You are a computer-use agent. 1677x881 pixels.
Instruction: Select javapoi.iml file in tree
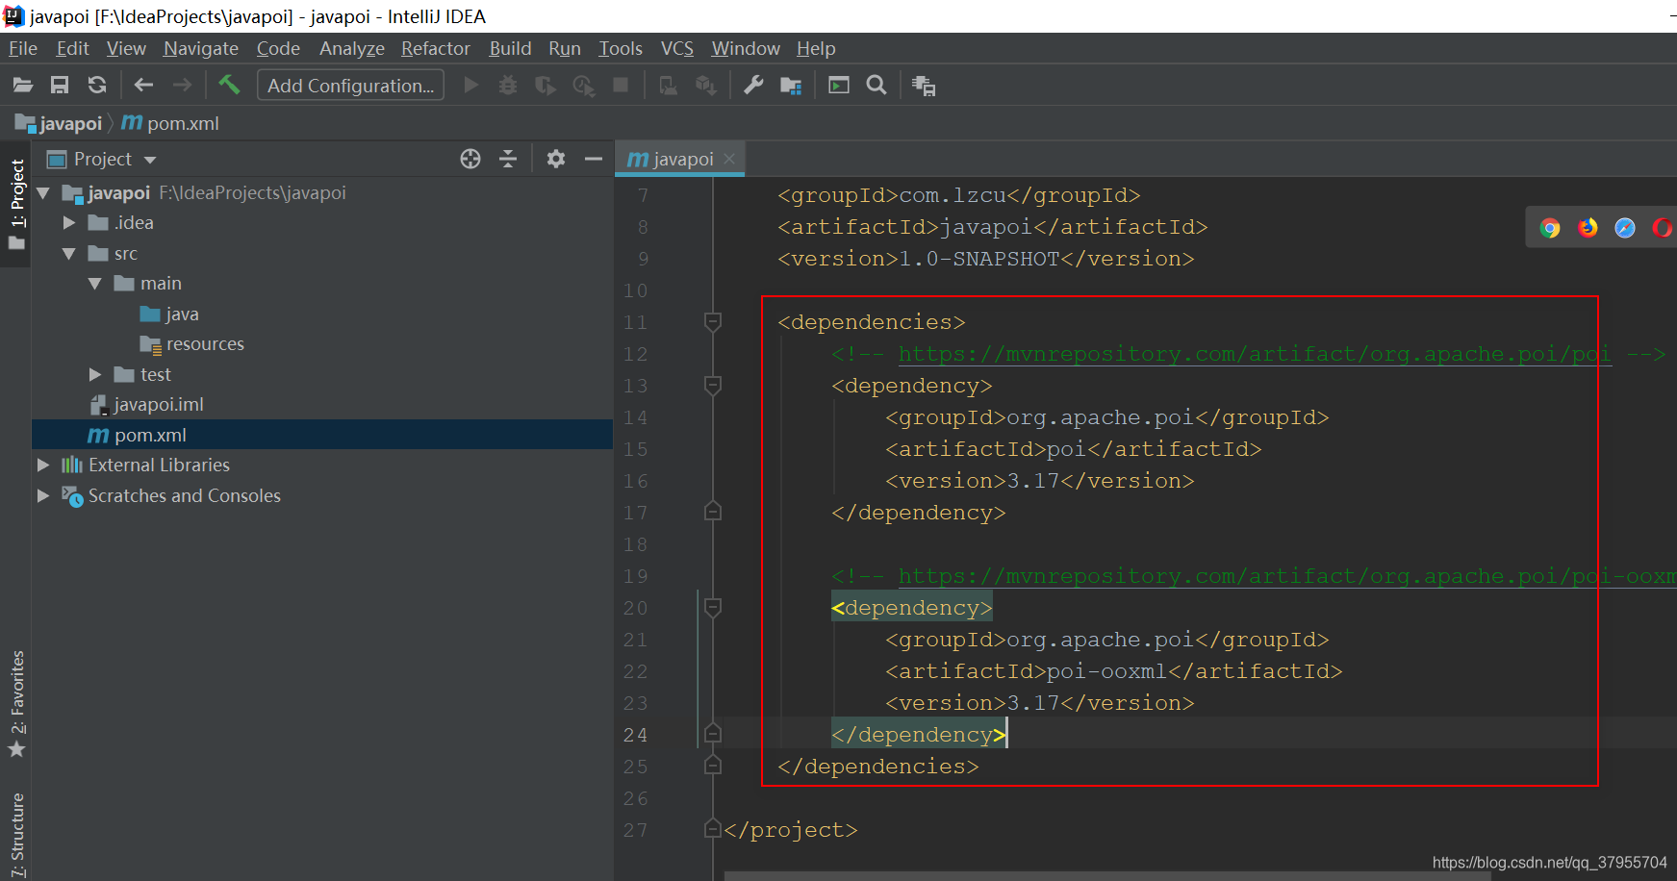pos(159,405)
